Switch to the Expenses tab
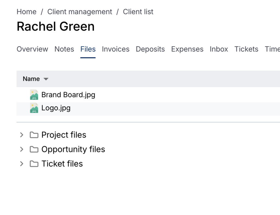 click(x=187, y=49)
